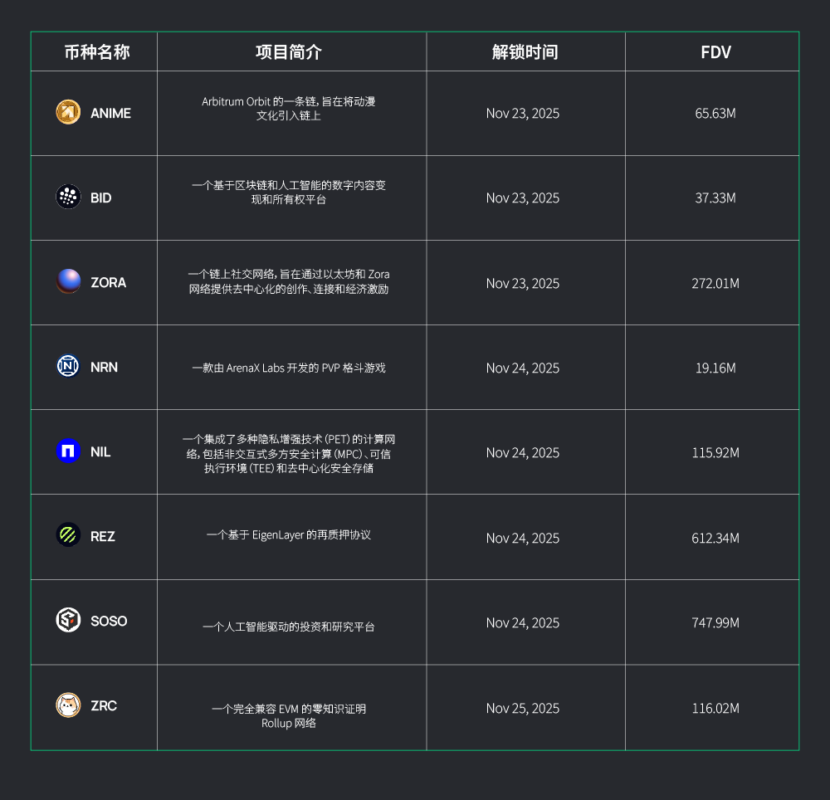Click the NIL project description text
830x800 pixels.
[x=289, y=453]
